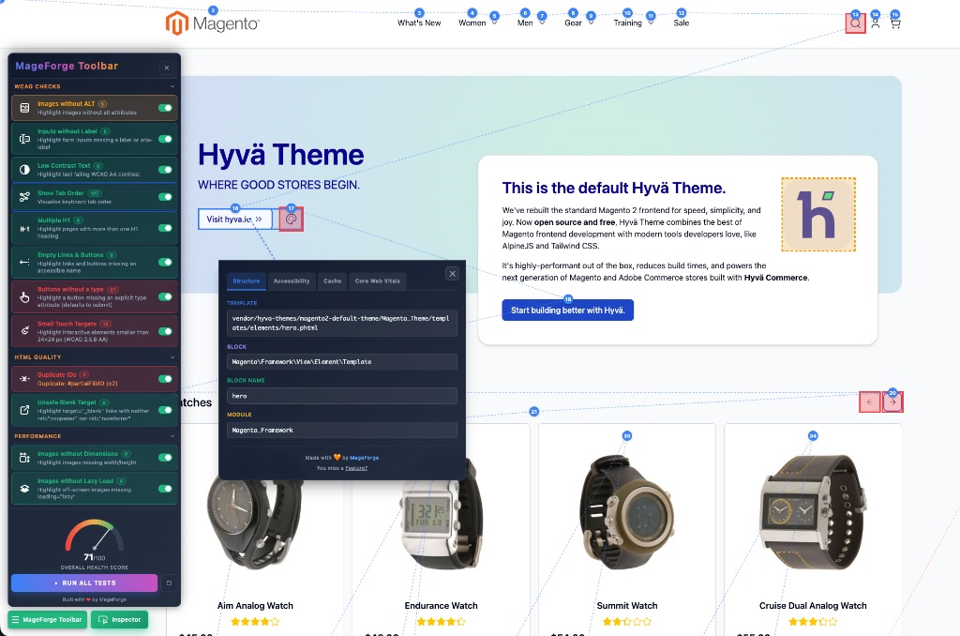Open the Cruise Dual Analog Watch image
The width and height of the screenshot is (960, 636).
(813, 513)
